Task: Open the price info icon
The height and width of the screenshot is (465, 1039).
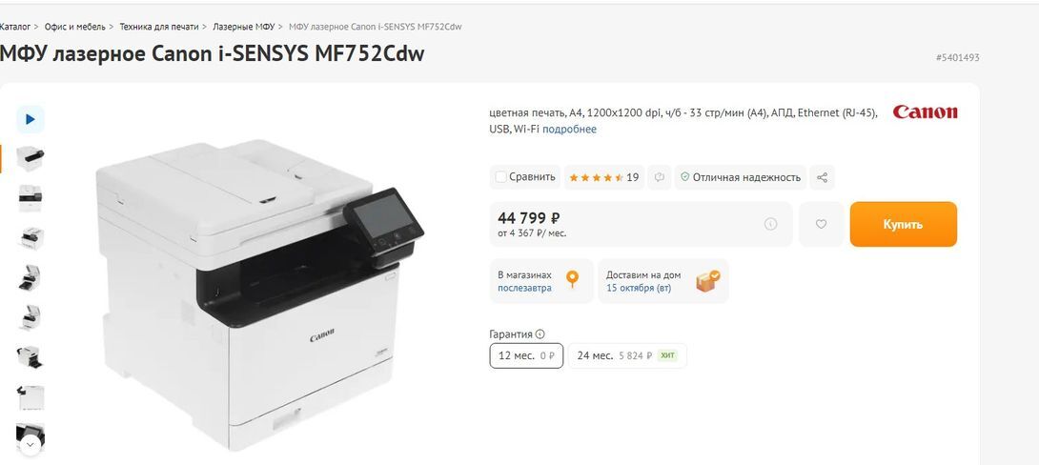Action: (770, 225)
